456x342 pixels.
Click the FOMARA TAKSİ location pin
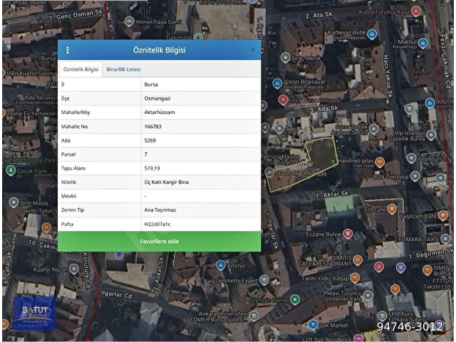pyautogui.click(x=445, y=239)
